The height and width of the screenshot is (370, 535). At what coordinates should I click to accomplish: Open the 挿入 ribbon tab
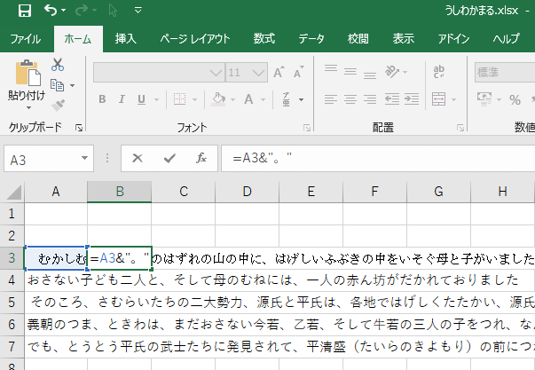pos(126,39)
